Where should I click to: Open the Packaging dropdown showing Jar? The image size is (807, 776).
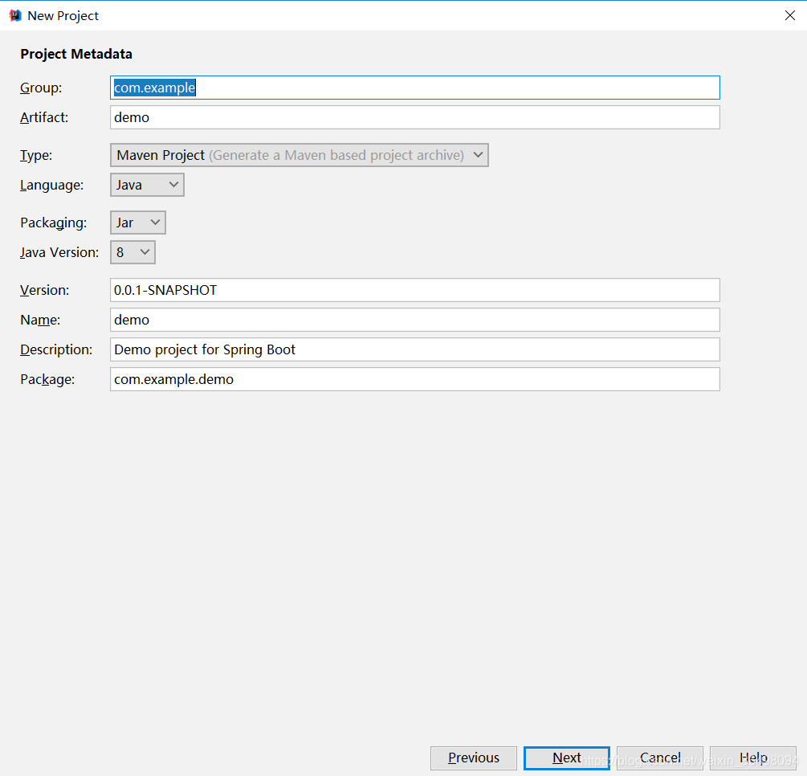click(138, 223)
